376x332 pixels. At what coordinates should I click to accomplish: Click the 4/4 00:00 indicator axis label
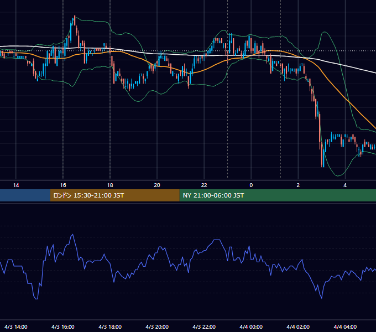251,326
